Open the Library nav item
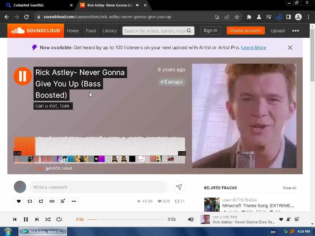The image size is (315, 236). (110, 31)
